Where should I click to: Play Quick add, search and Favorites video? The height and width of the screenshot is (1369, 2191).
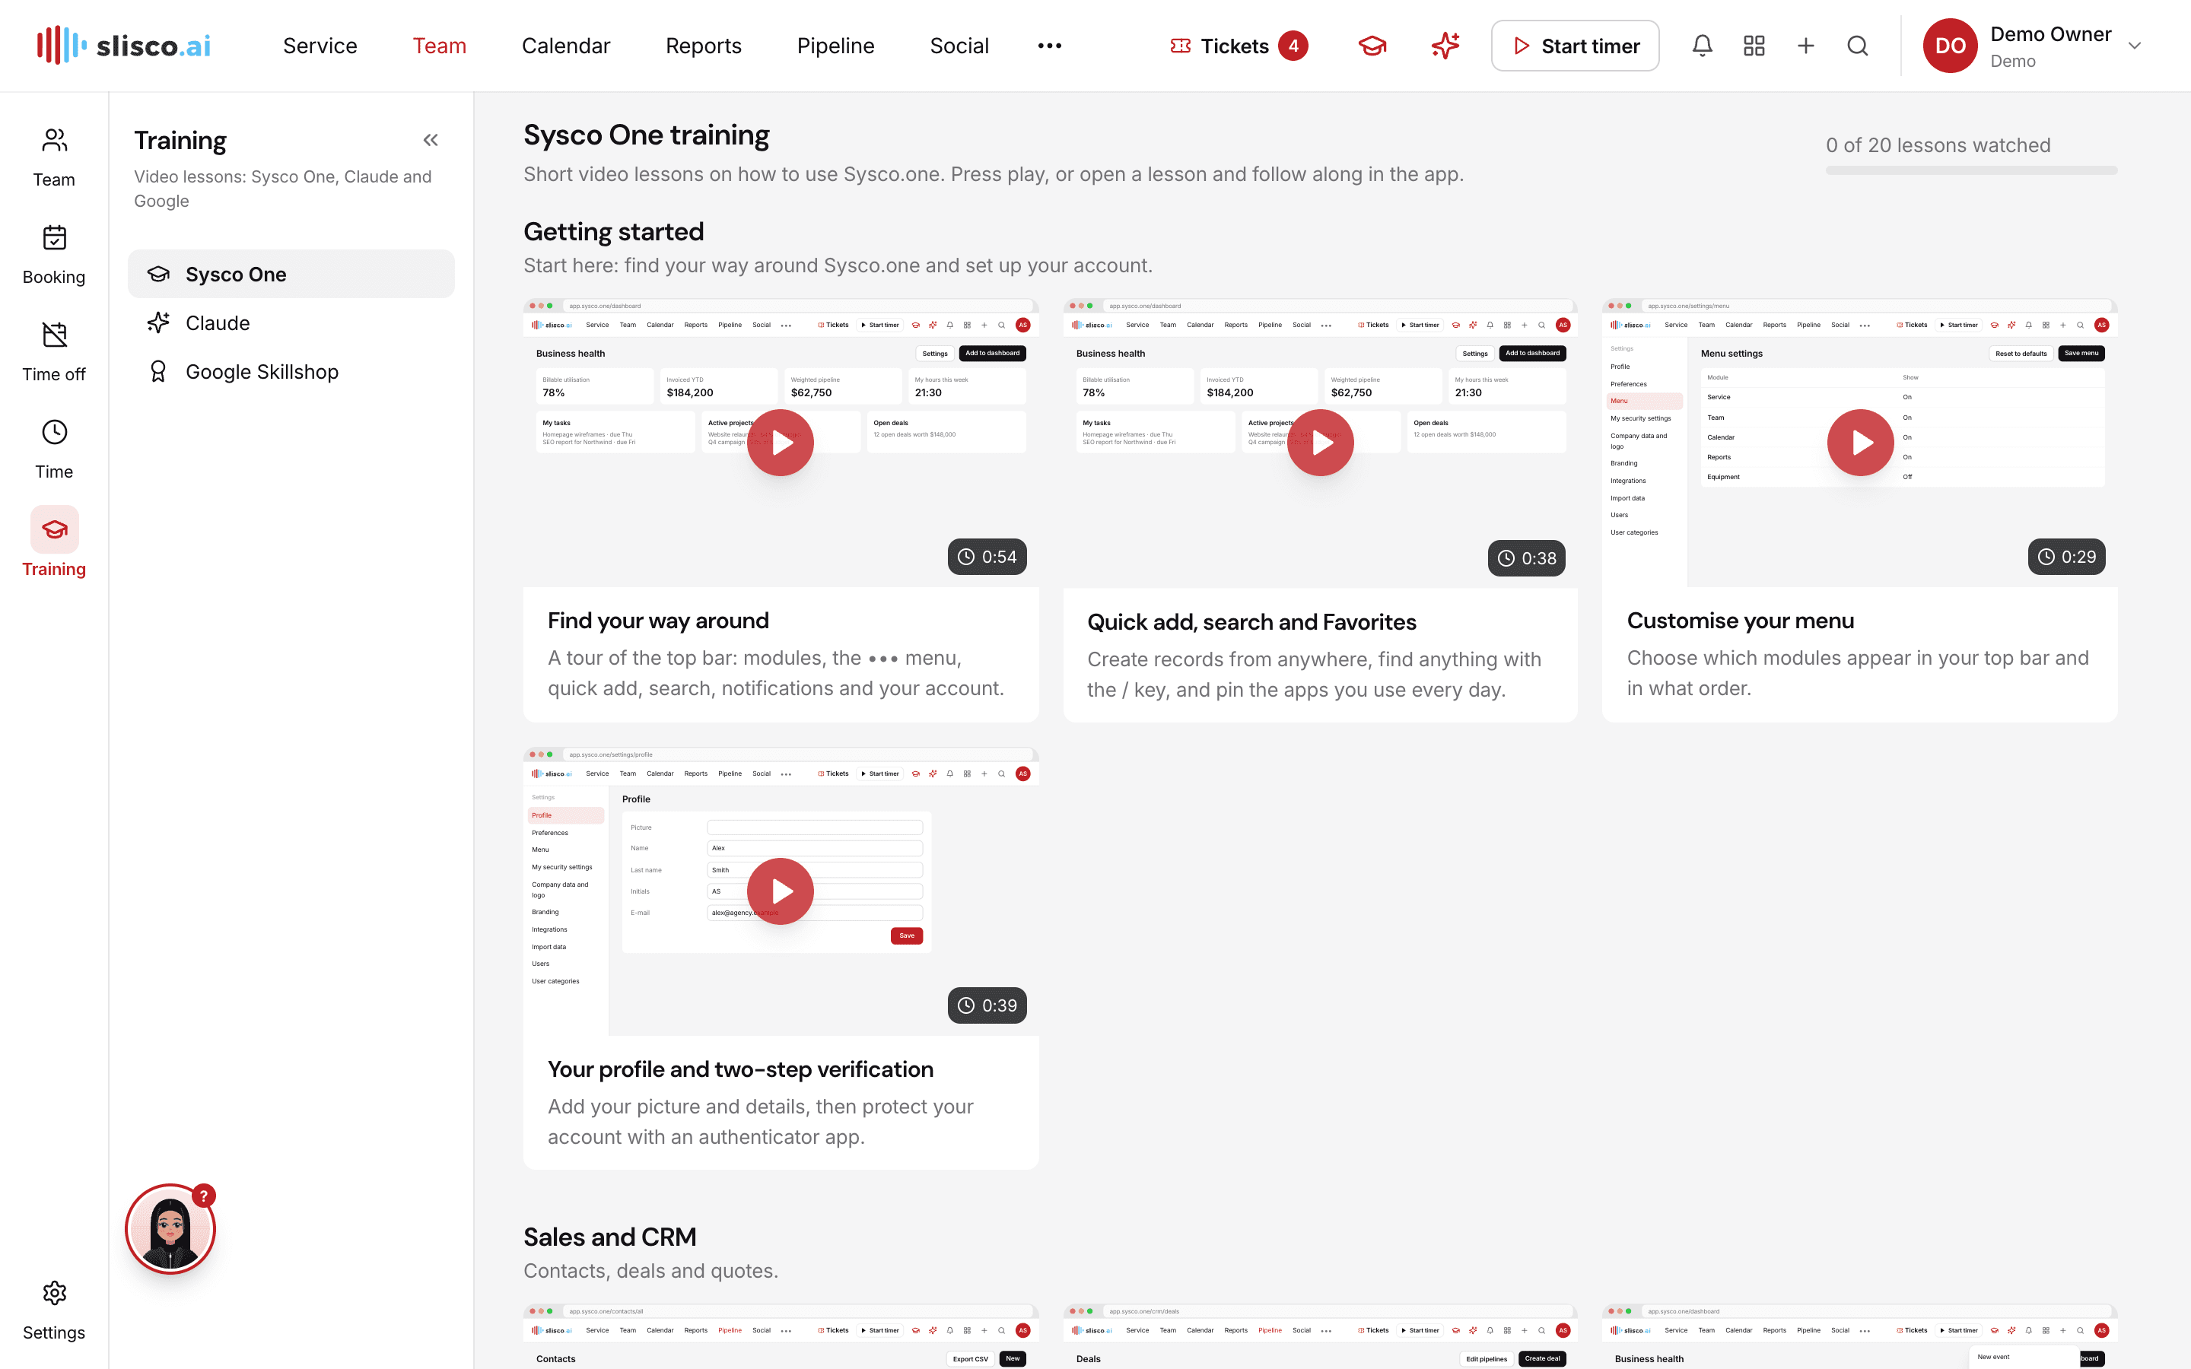pos(1321,443)
